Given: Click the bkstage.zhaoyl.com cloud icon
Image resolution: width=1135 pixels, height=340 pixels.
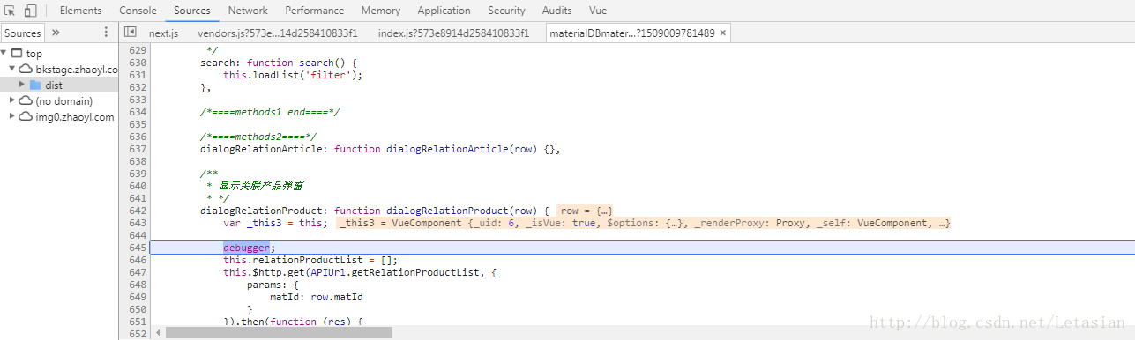Looking at the screenshot, I should (x=26, y=70).
